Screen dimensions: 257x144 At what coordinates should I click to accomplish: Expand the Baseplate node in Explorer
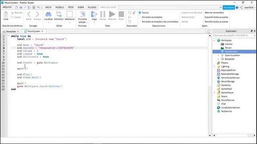click(218, 59)
